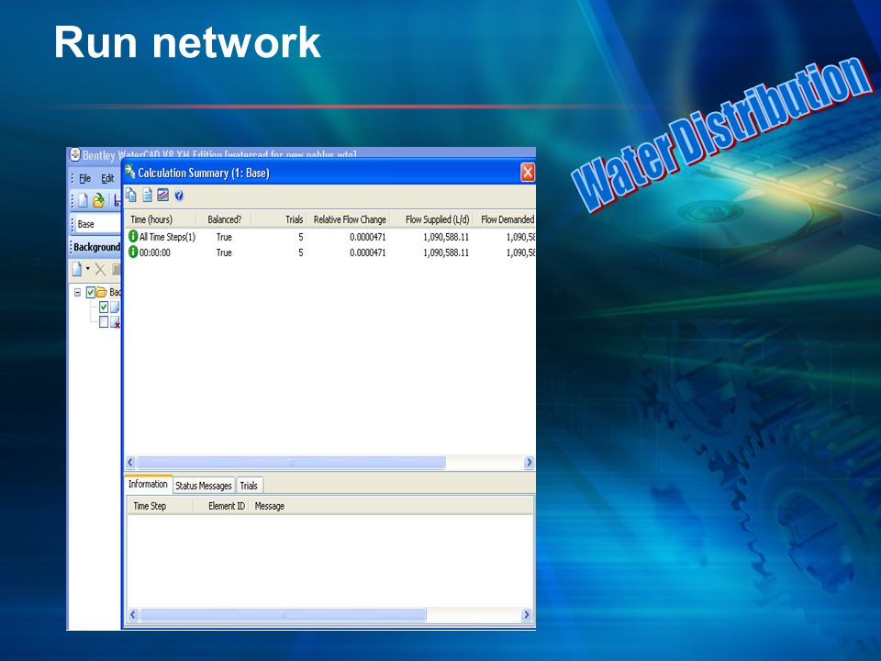Open the Base scenario combo box
The height and width of the screenshot is (661, 881).
point(96,224)
